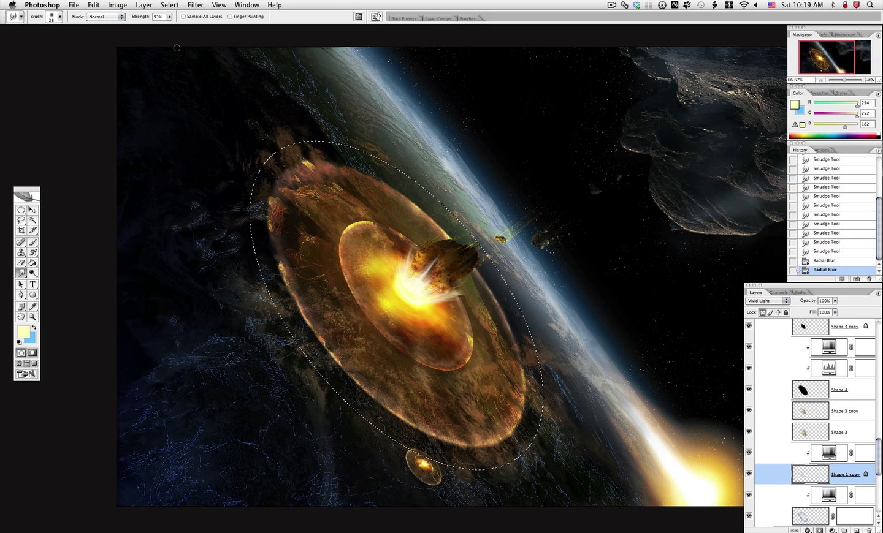883x533 pixels.
Task: Create new snapshot in History panel
Action: click(x=856, y=279)
